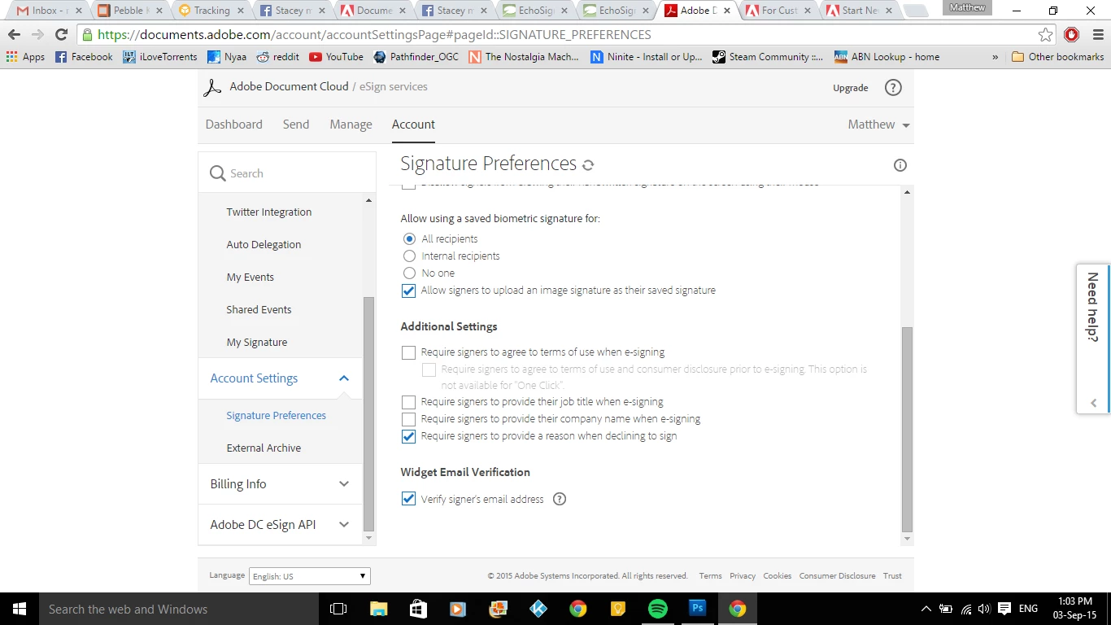The image size is (1111, 625).
Task: Open Kodi from the taskbar
Action: point(538,609)
